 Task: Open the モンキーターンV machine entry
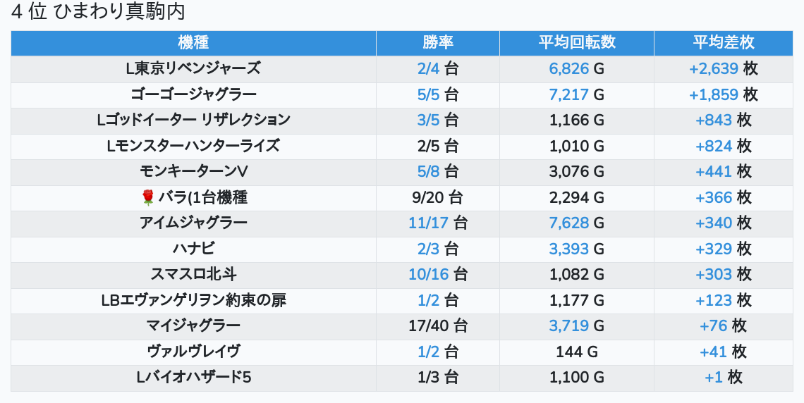tap(193, 171)
